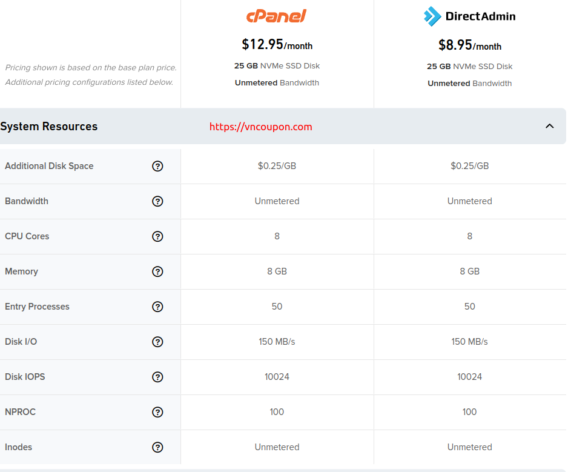Click the CPU Cores row label

coord(27,236)
